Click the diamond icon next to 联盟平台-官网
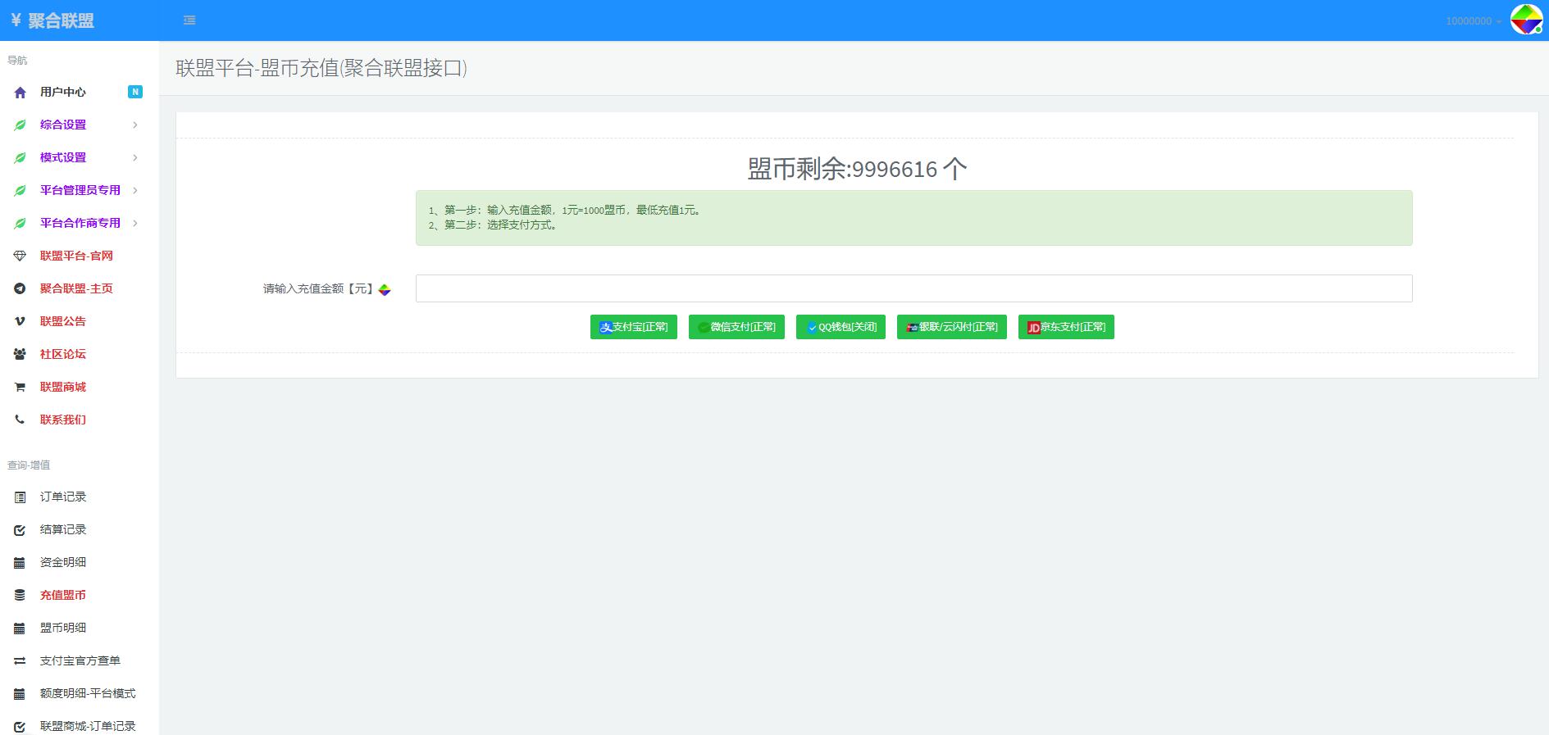Viewport: 1549px width, 735px height. coord(21,256)
